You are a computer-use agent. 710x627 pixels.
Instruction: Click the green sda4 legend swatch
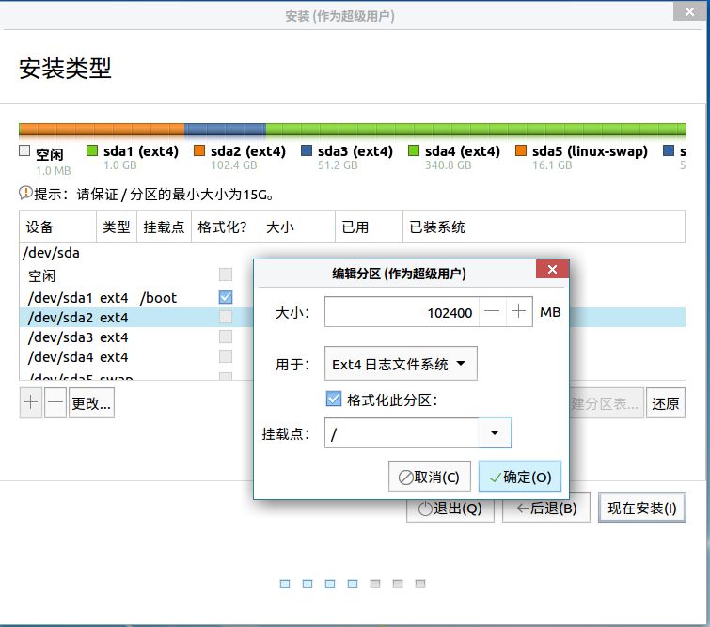(x=414, y=150)
